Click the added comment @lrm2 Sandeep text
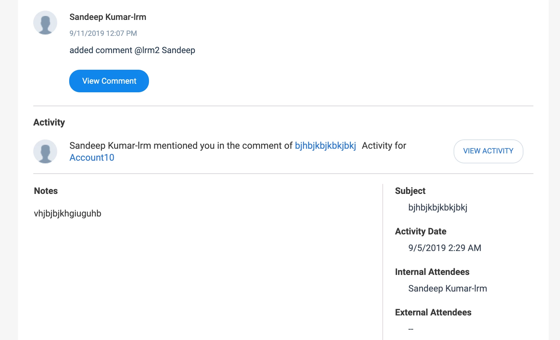The width and height of the screenshot is (560, 340). pos(132,50)
